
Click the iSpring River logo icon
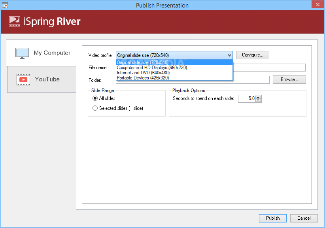(14, 21)
